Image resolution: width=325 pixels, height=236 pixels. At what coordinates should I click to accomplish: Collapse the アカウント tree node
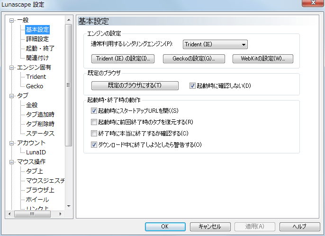coord(11,143)
